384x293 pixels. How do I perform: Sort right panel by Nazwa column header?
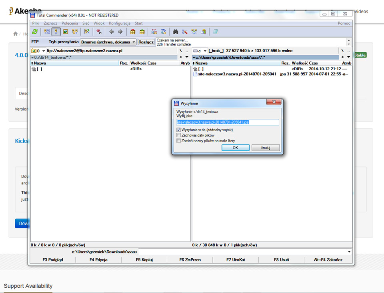236,63
